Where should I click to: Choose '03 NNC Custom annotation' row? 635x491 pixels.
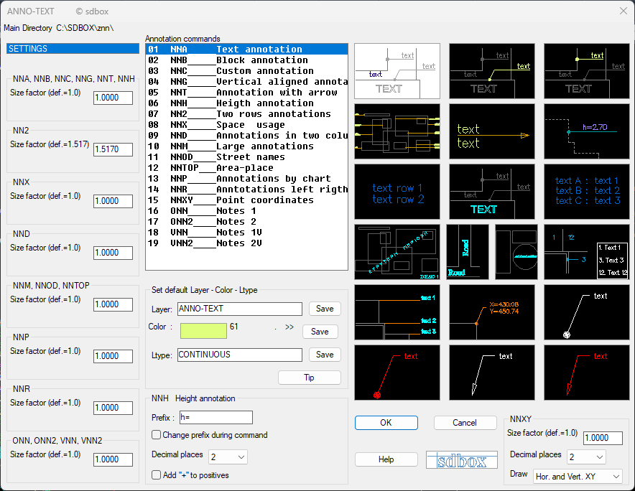pos(246,71)
